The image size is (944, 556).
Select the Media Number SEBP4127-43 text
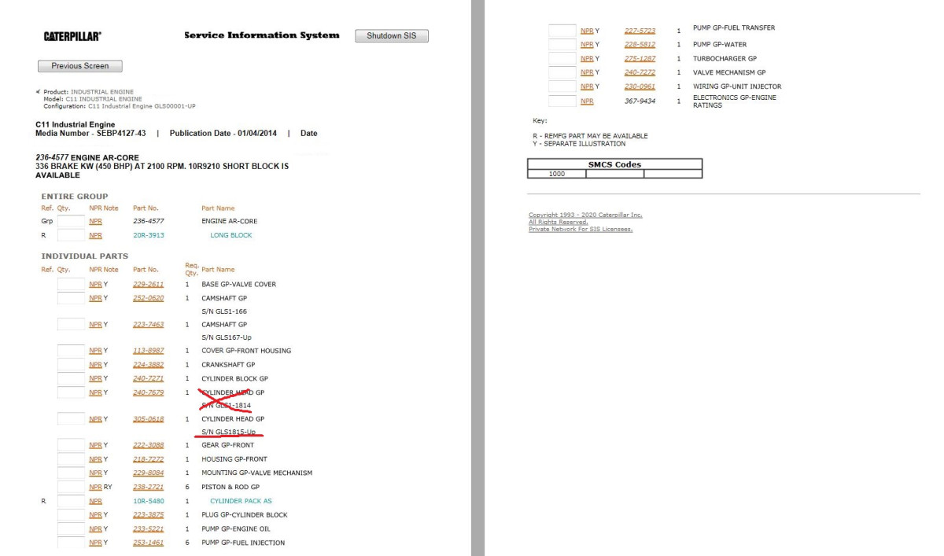point(91,133)
